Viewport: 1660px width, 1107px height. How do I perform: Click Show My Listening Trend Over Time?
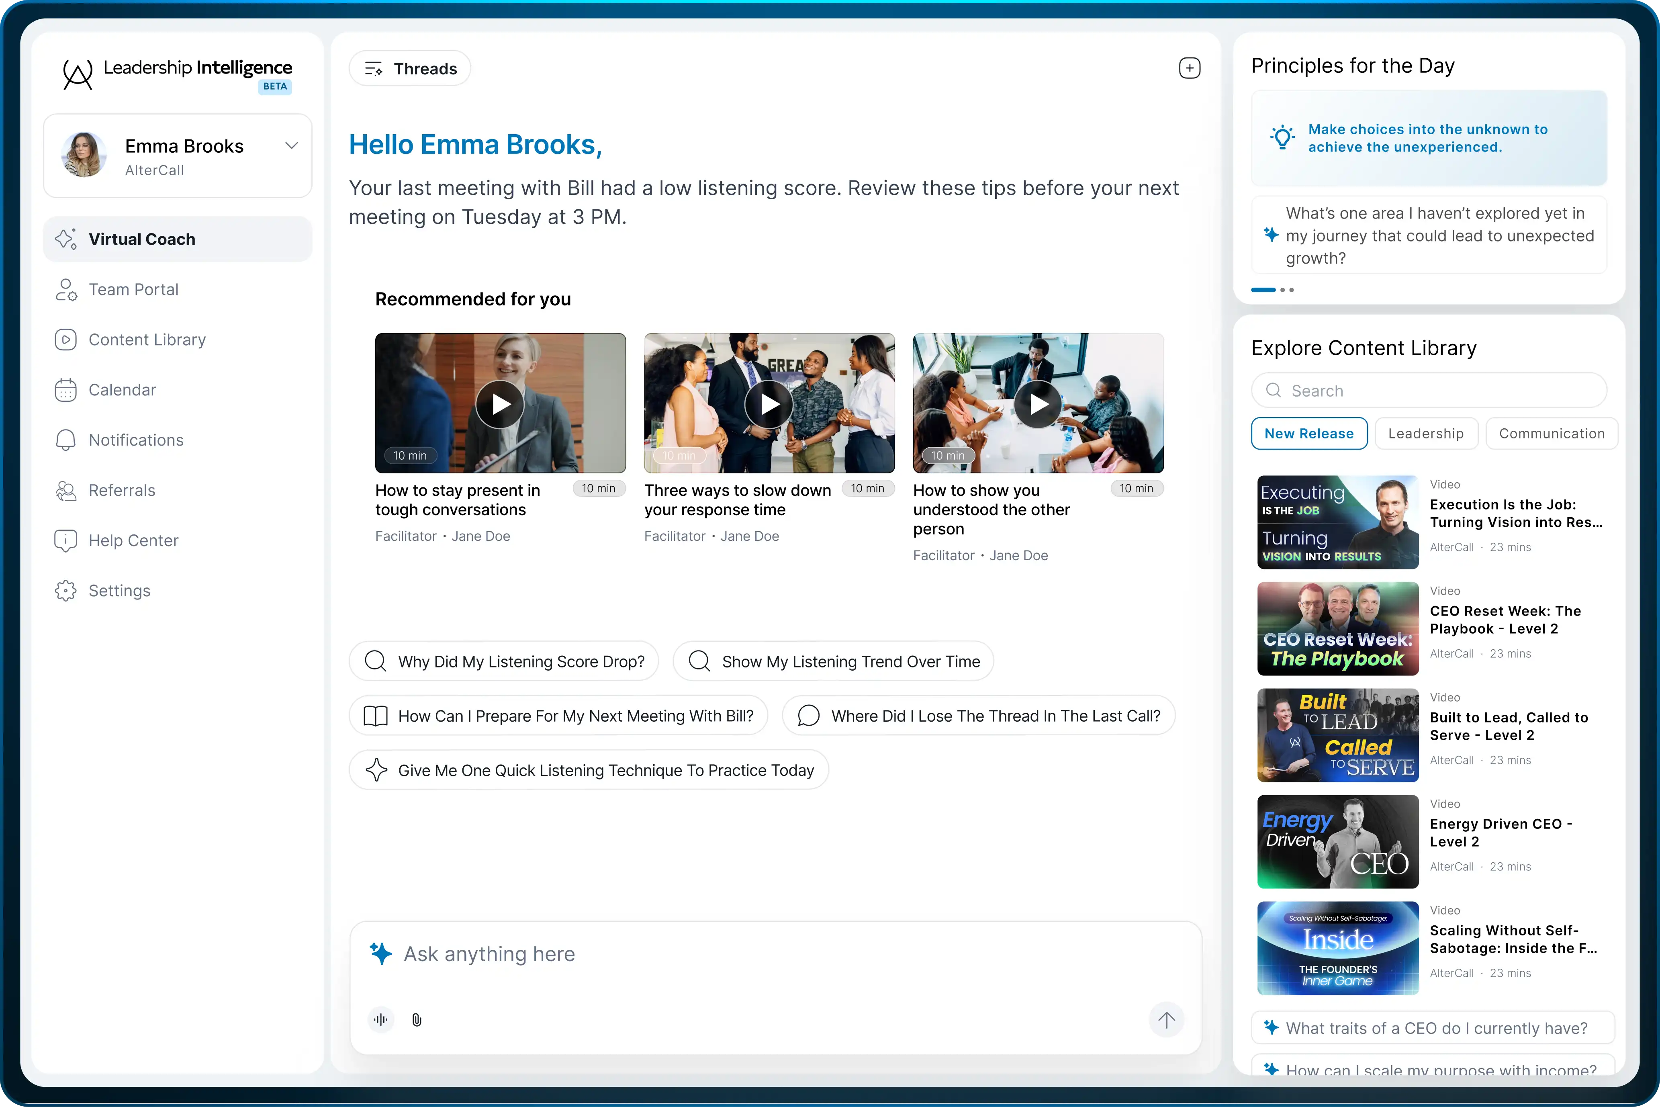click(x=833, y=661)
